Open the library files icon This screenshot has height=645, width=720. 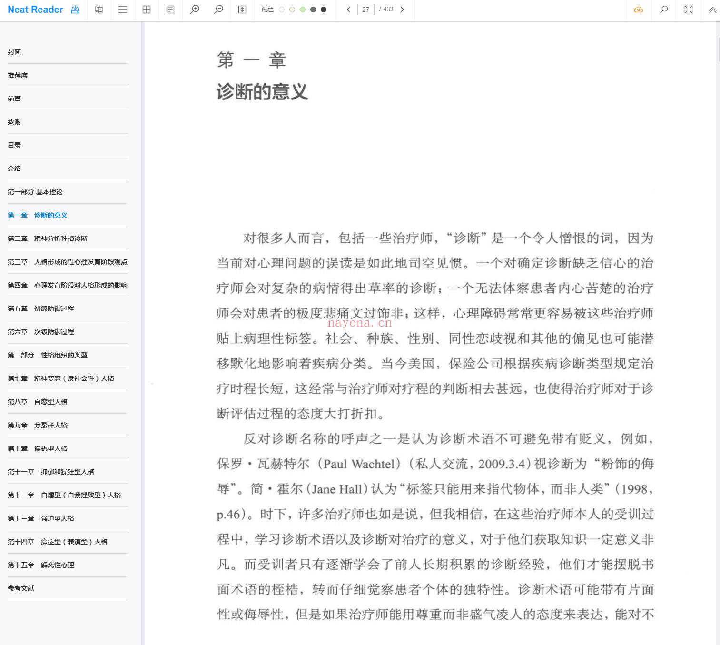(x=99, y=10)
